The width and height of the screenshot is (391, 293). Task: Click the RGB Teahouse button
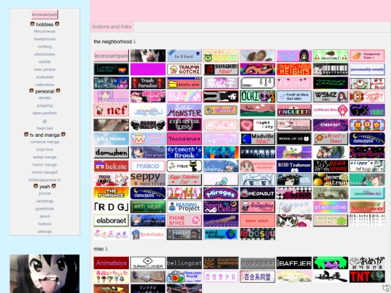tap(294, 166)
